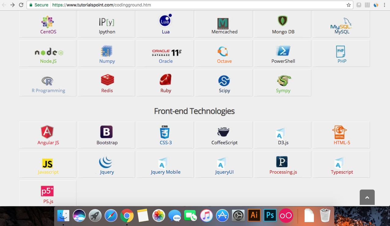Open the Angular JS coding ground icon
390x226 pixels.
47,132
